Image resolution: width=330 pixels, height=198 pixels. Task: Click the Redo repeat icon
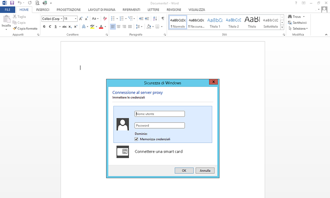coord(30,3)
